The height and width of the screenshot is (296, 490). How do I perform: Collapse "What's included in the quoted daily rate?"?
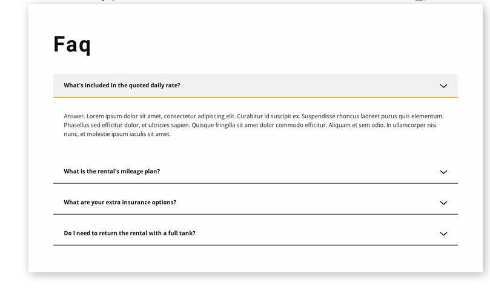click(122, 86)
